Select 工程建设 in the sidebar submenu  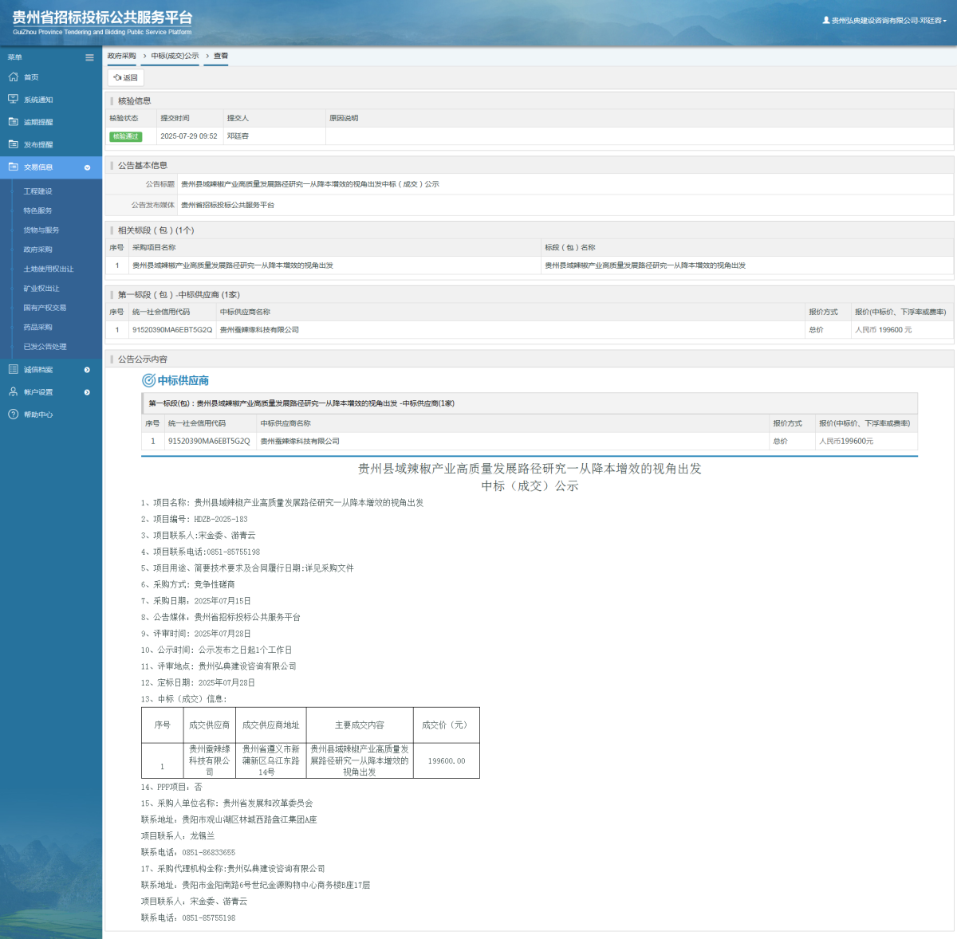tap(37, 191)
